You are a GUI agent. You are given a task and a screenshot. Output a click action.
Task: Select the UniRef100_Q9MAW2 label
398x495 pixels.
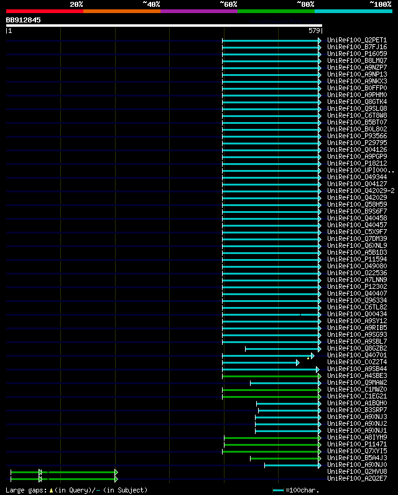click(x=357, y=382)
